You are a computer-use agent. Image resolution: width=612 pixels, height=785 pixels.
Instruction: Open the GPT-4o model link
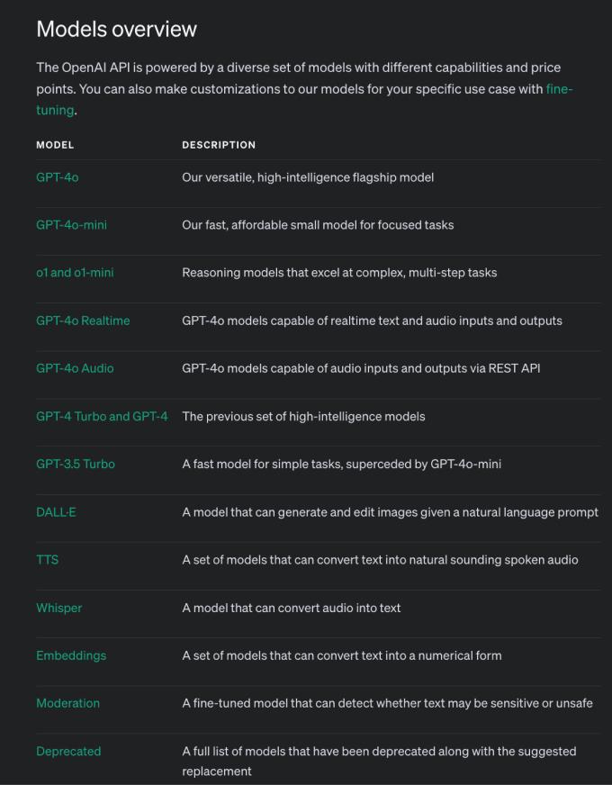pyautogui.click(x=57, y=177)
